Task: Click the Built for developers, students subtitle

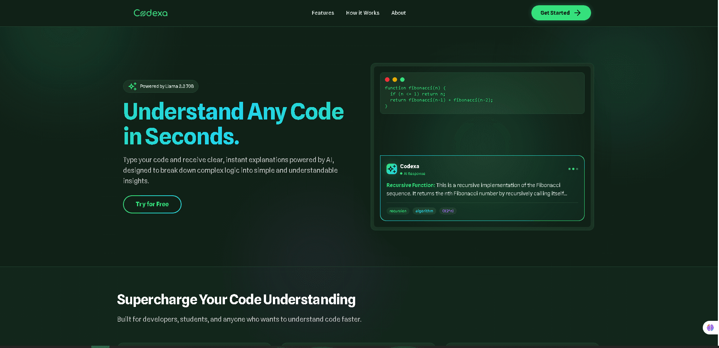Action: click(239, 319)
